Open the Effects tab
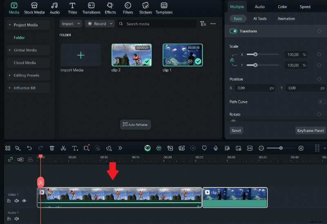Image resolution: width=327 pixels, height=224 pixels. (110, 8)
